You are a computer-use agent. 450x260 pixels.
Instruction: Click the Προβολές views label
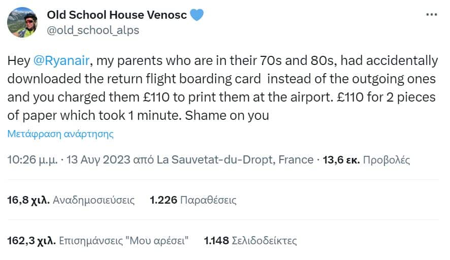(x=387, y=159)
